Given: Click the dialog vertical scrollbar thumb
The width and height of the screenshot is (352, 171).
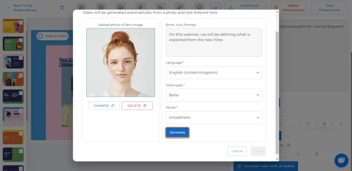Looking at the screenshot, I should [277, 93].
